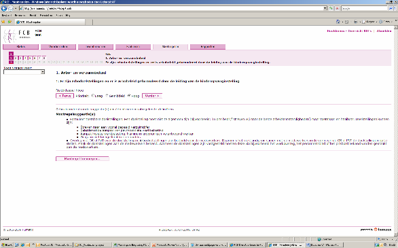398x248 pixels.
Task: Open the Tools (Extra) command bar dropdown
Action: 385,22
